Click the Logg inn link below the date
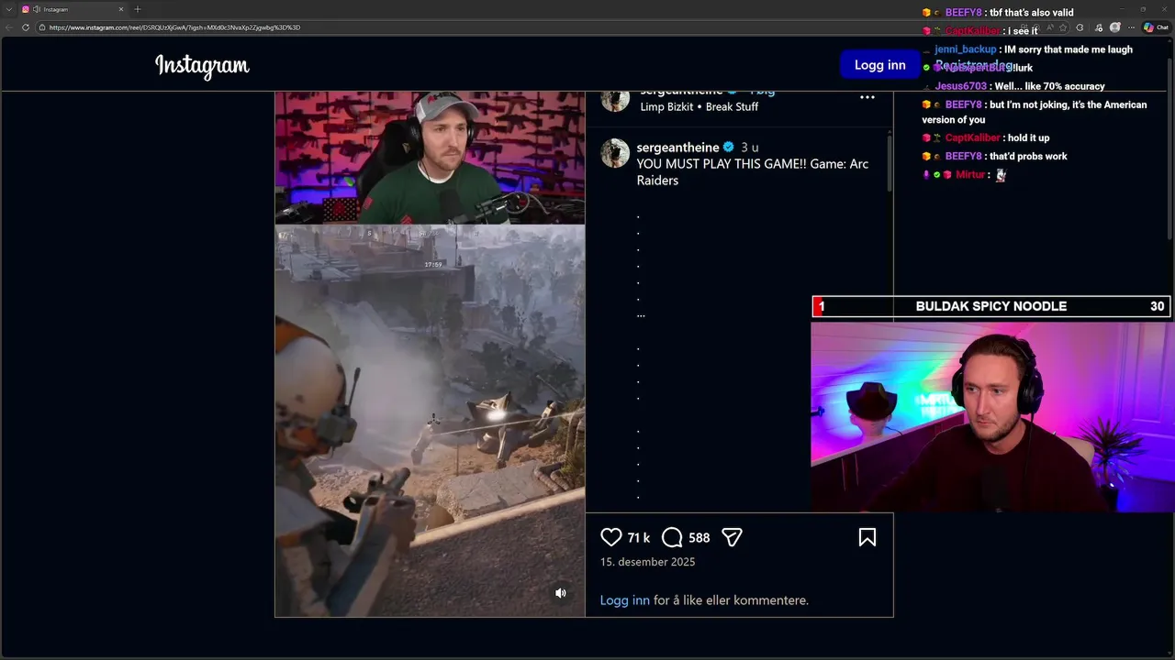The image size is (1175, 660). tap(624, 600)
